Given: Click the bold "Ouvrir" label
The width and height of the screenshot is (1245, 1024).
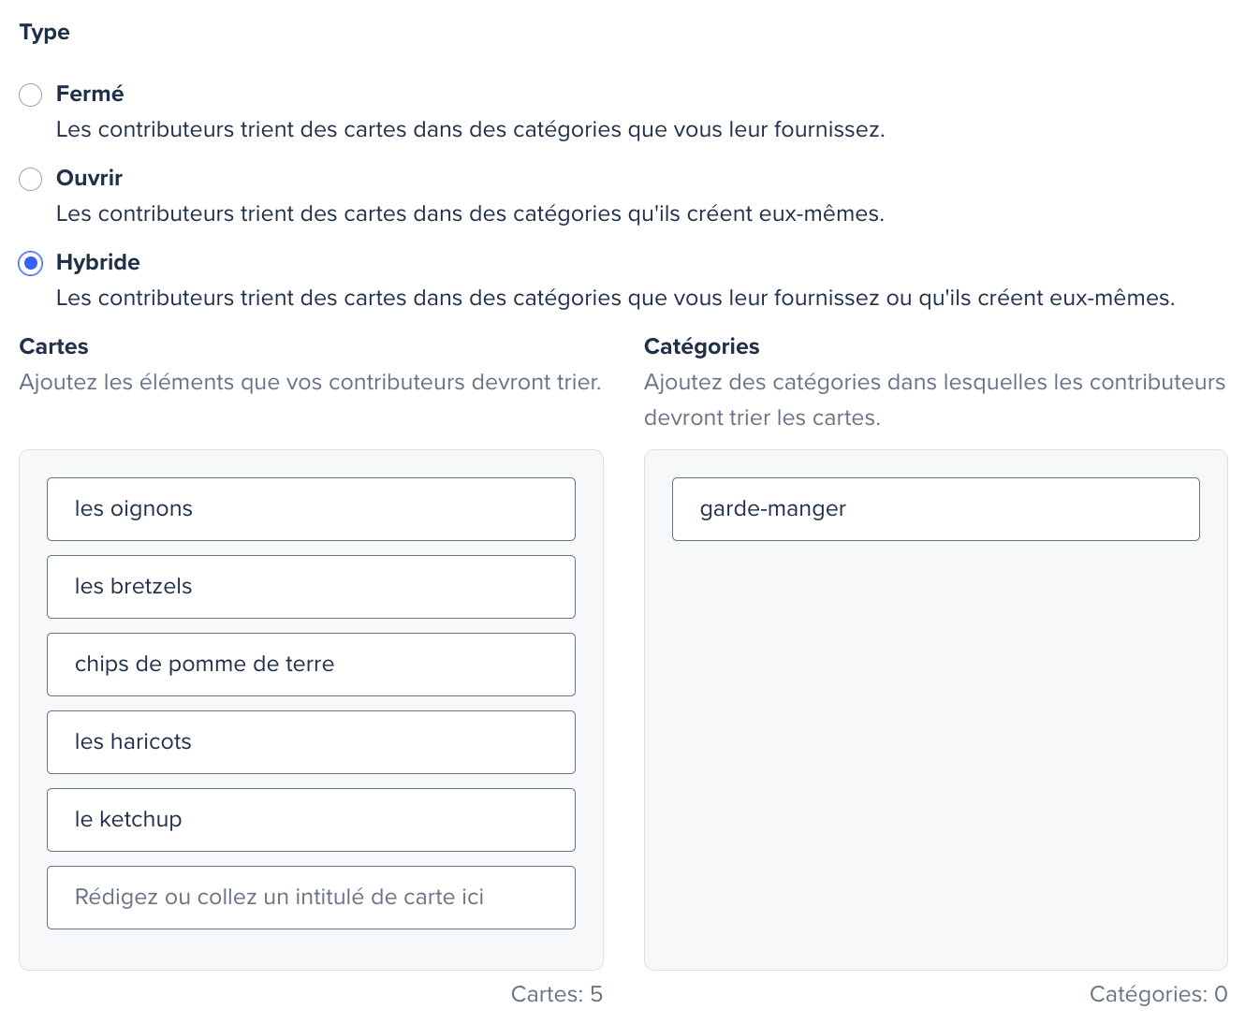Looking at the screenshot, I should pyautogui.click(x=89, y=178).
